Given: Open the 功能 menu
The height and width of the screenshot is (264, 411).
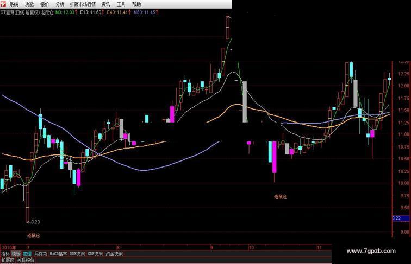Looking at the screenshot, I should click(x=29, y=4).
